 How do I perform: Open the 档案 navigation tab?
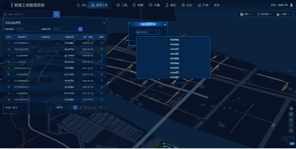(138, 5)
